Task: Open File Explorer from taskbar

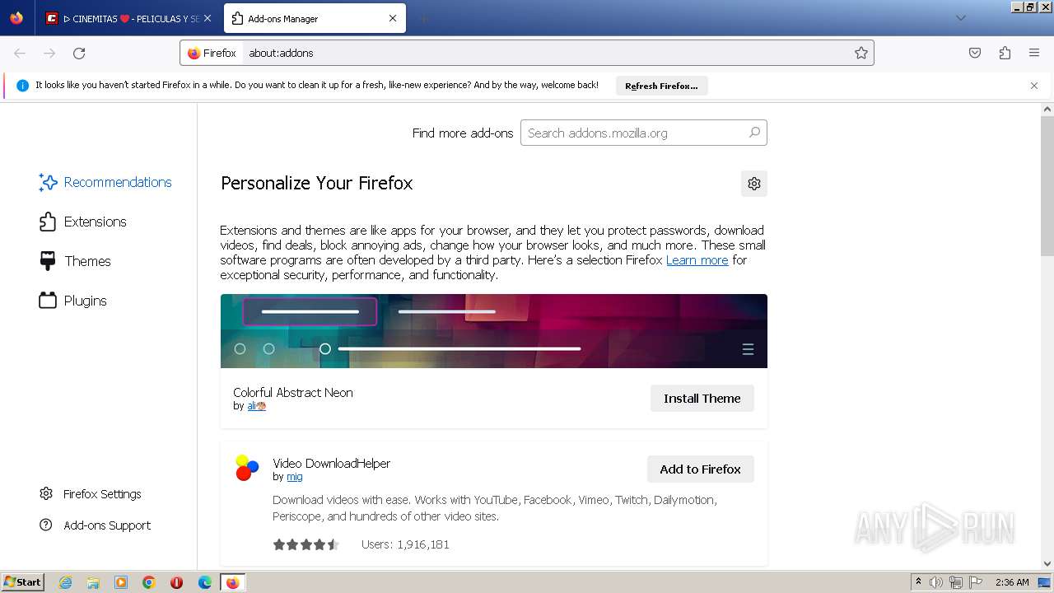Action: click(93, 582)
